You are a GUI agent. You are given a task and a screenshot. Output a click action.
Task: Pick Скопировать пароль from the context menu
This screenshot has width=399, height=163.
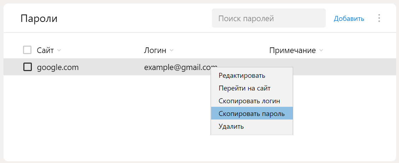[x=251, y=113]
